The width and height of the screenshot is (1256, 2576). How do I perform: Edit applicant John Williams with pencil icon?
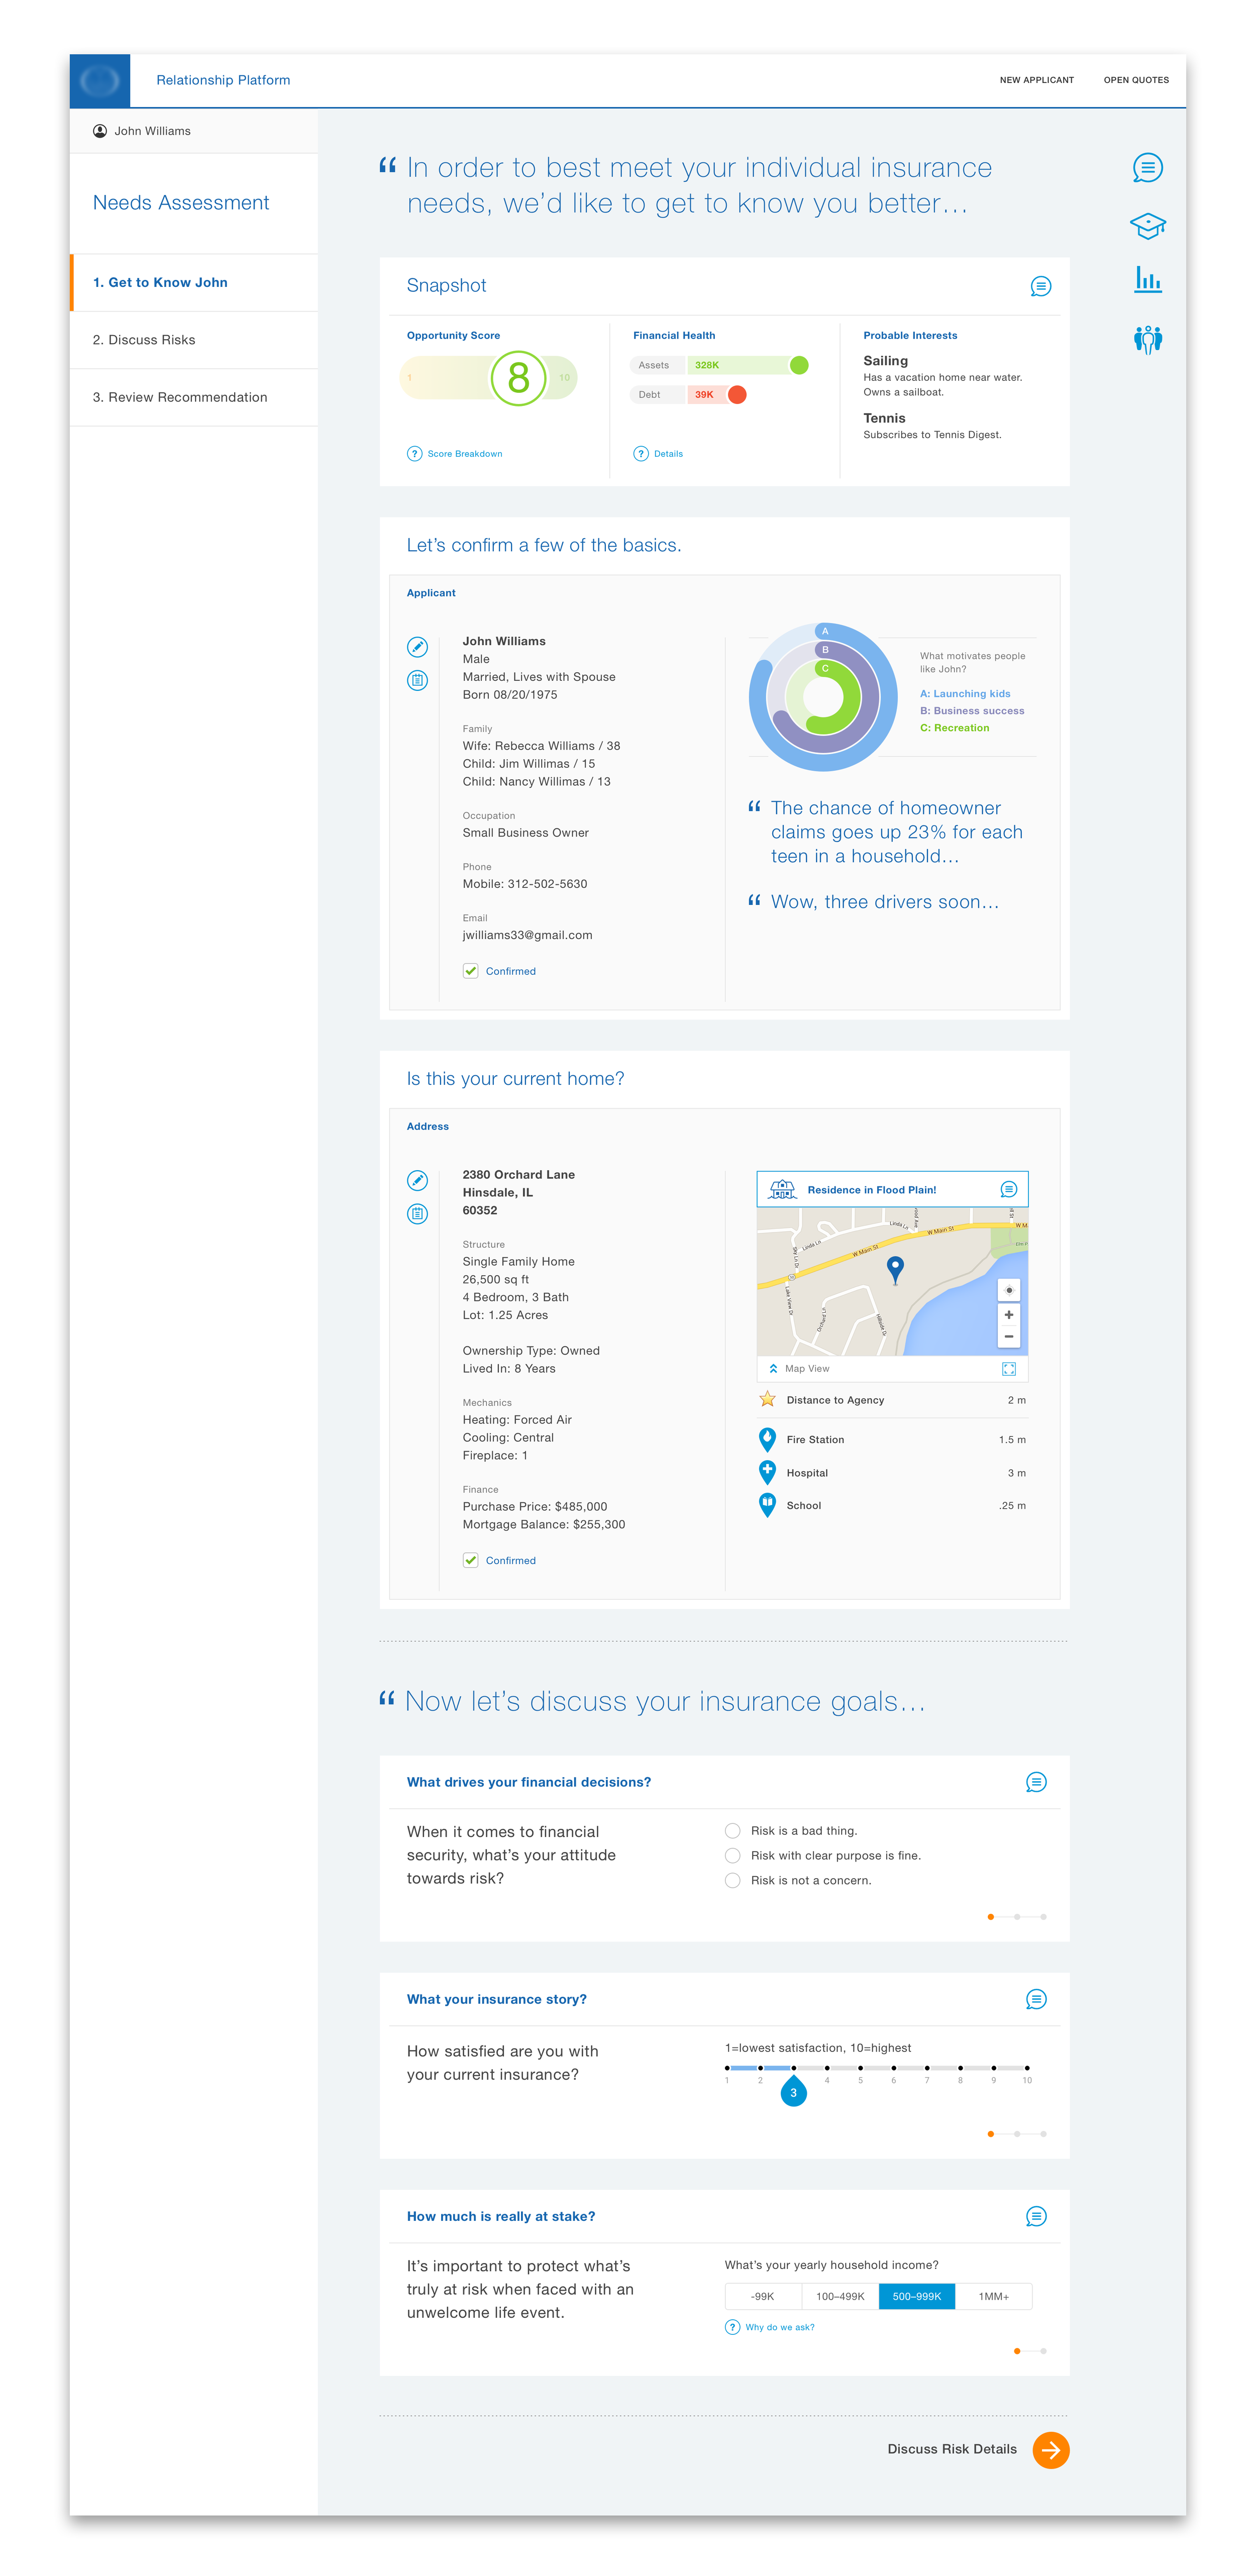click(418, 647)
